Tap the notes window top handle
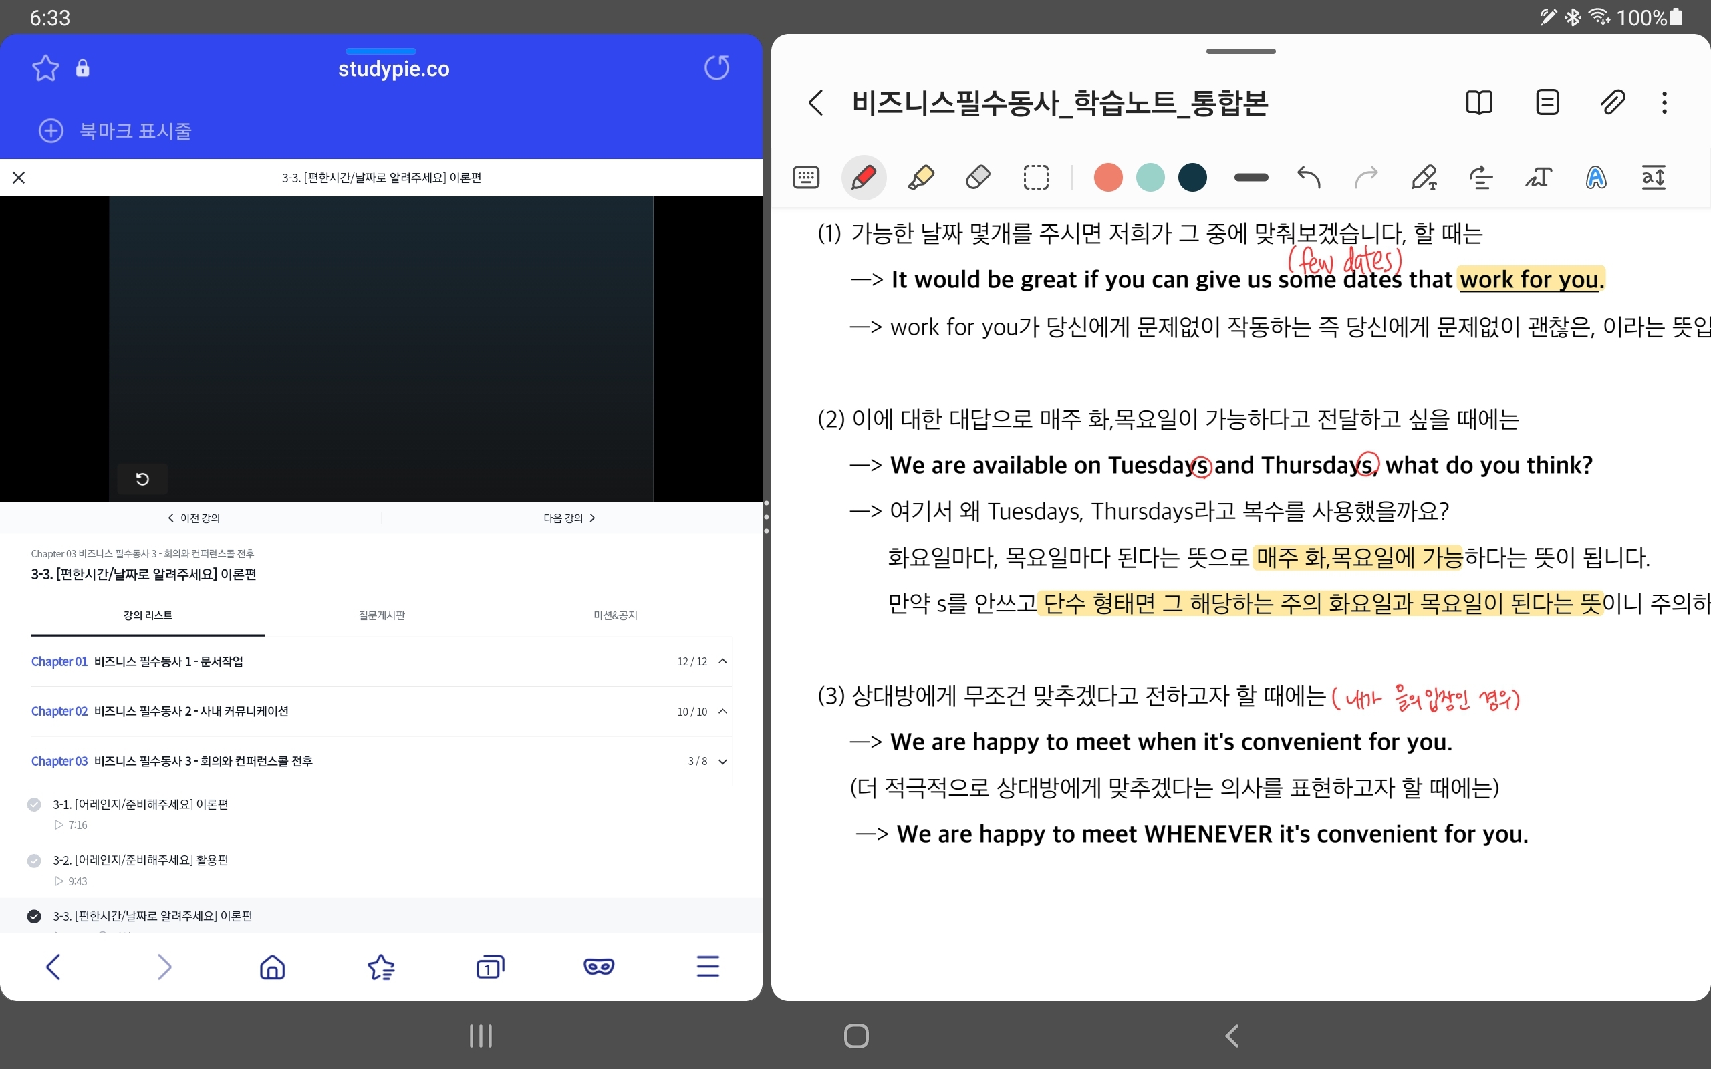The image size is (1711, 1069). [x=1241, y=51]
